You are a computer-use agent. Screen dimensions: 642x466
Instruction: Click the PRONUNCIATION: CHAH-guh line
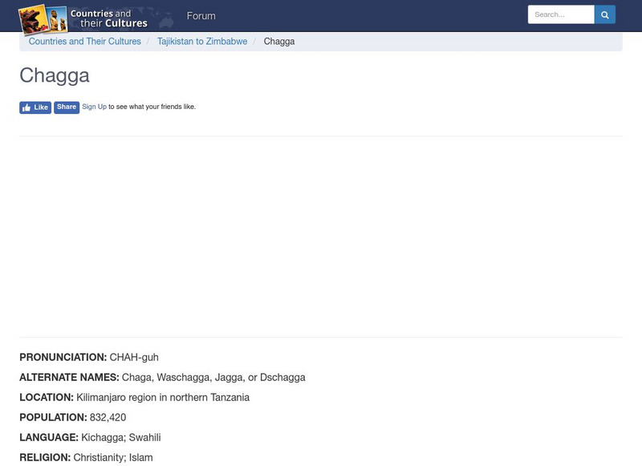pyautogui.click(x=89, y=357)
